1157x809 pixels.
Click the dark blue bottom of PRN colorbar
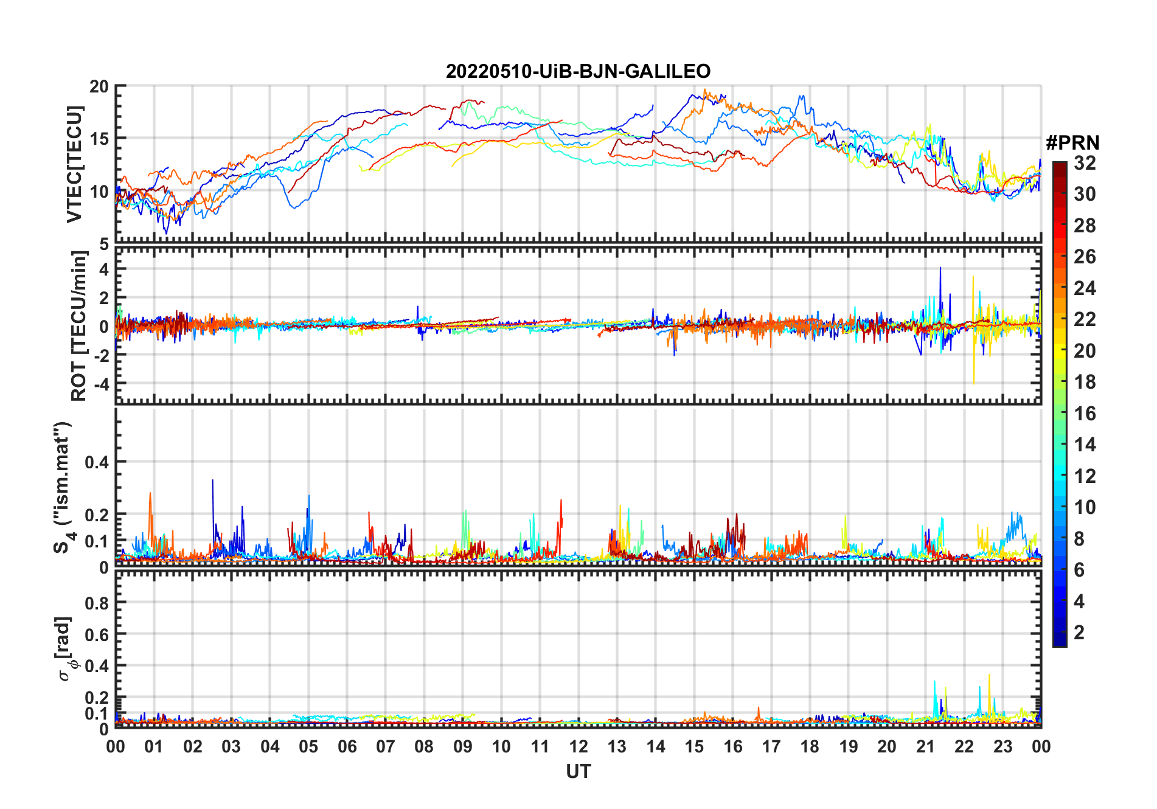[x=1060, y=639]
